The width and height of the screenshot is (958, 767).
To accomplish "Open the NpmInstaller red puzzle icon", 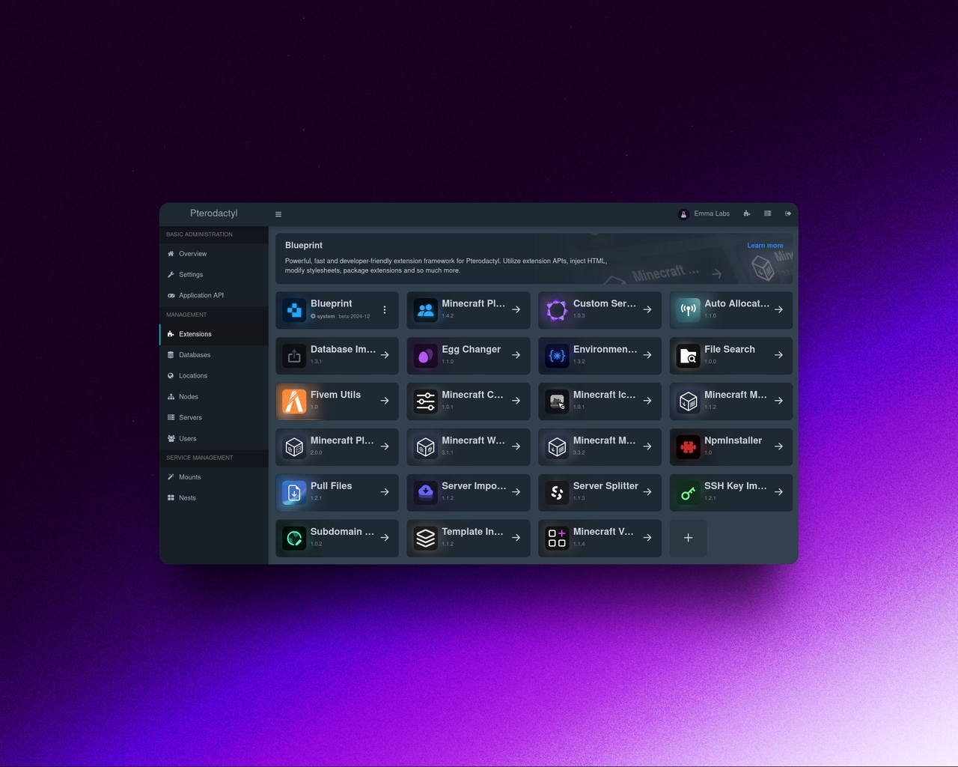I will (x=688, y=446).
